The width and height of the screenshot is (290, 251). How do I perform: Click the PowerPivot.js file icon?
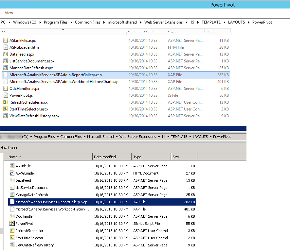point(6,95)
